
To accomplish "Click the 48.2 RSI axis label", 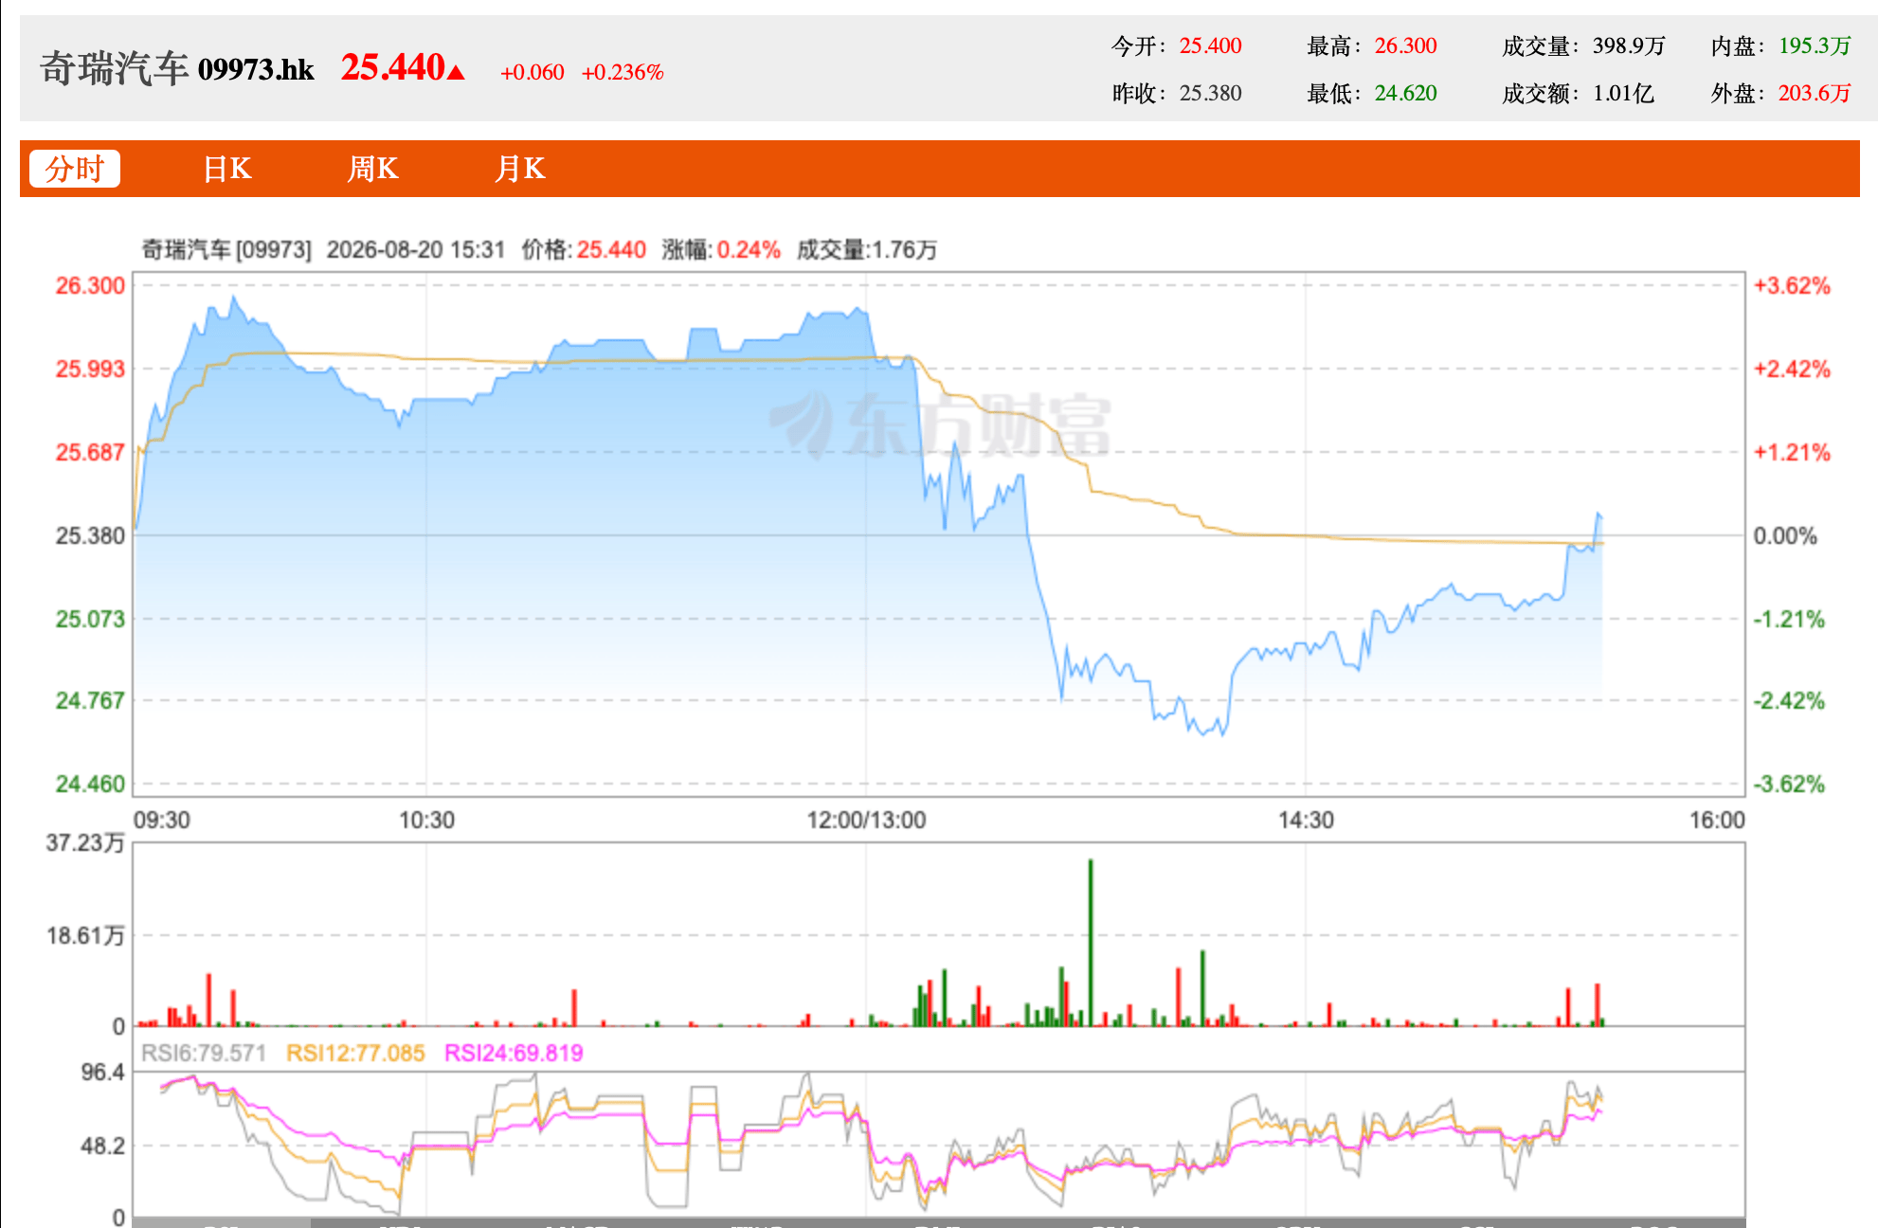I will tap(102, 1146).
